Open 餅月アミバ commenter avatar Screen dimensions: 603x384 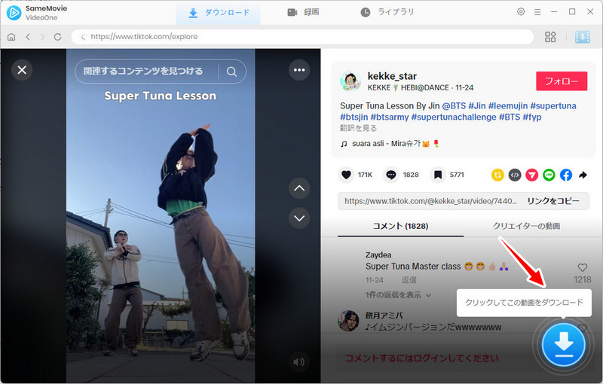348,321
